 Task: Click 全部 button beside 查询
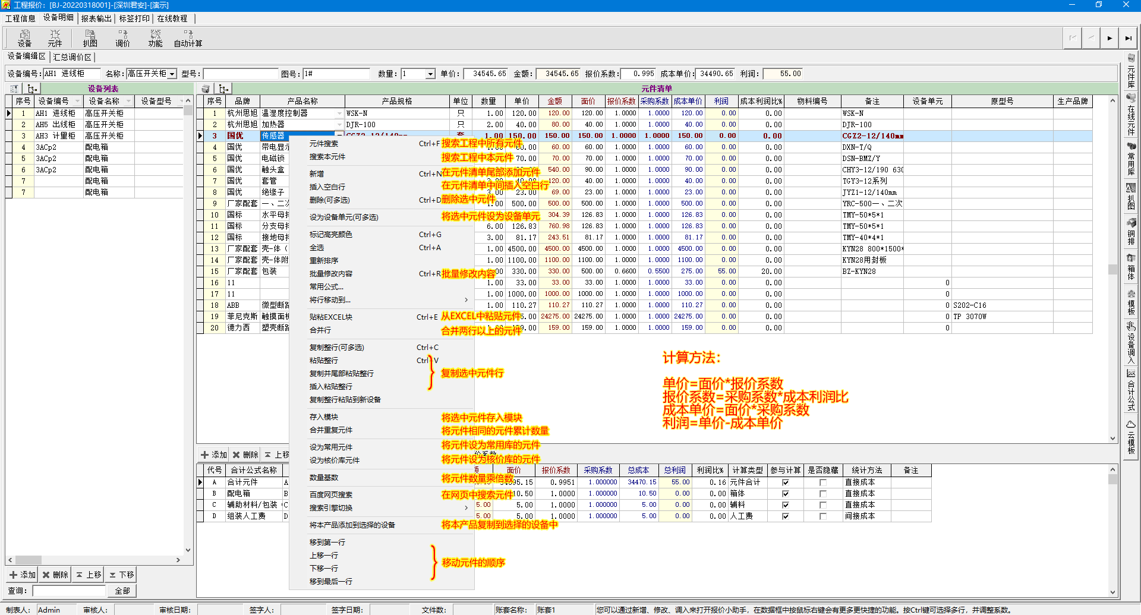(x=122, y=591)
